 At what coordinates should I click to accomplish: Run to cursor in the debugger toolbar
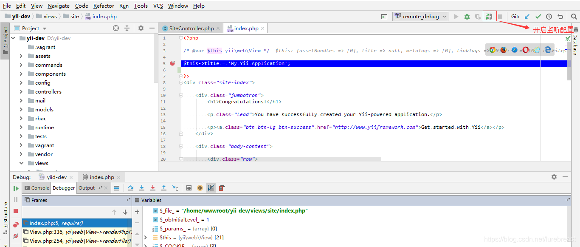tap(175, 187)
